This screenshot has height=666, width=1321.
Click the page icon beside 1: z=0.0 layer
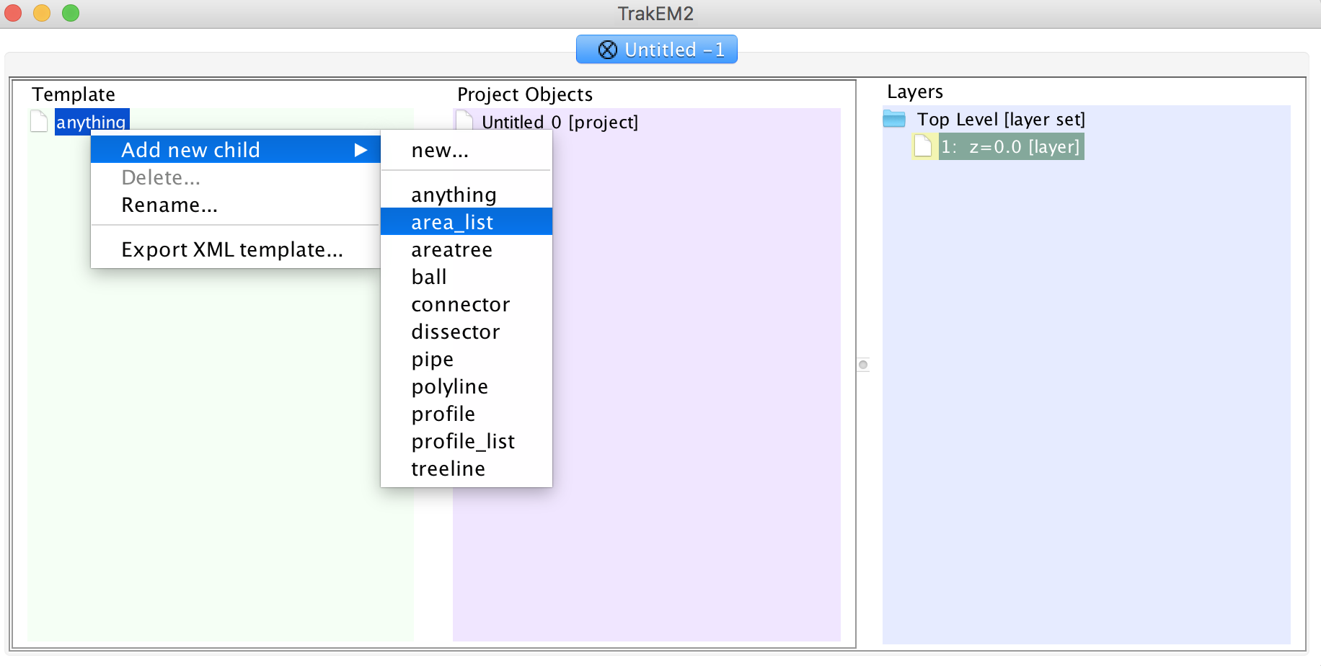923,146
